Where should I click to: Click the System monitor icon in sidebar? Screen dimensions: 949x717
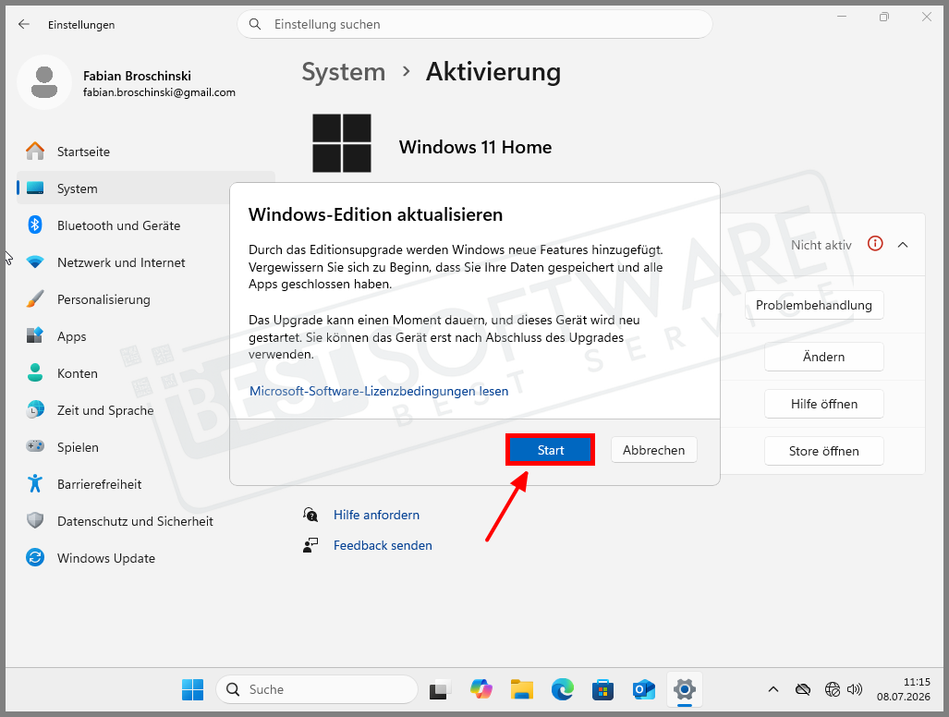[x=35, y=188]
